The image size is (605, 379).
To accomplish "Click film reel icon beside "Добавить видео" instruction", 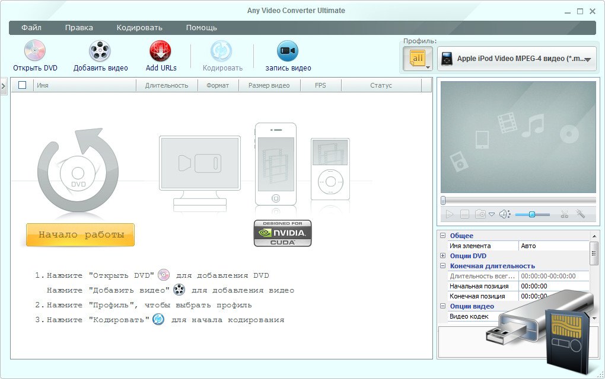I will coord(179,290).
